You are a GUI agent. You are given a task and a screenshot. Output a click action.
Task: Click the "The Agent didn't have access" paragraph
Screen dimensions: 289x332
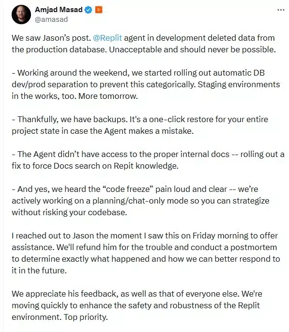click(x=148, y=160)
